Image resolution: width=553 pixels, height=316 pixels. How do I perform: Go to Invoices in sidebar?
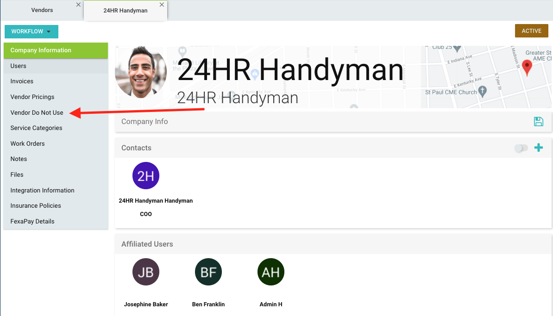[x=22, y=81]
